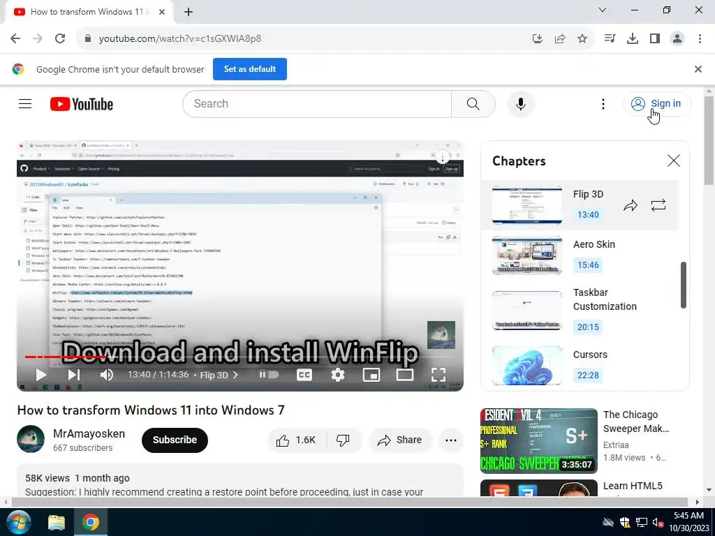
Task: Loop the Flip 3D chapter
Action: [x=658, y=205]
